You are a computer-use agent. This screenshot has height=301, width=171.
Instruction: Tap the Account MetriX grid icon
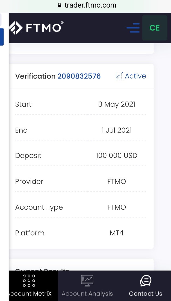point(29,281)
